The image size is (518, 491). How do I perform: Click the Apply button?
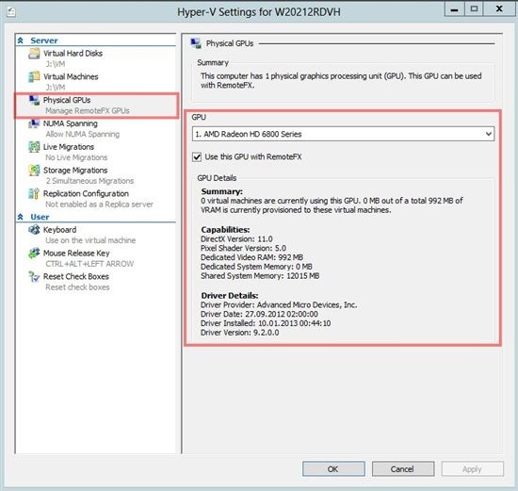(x=473, y=468)
